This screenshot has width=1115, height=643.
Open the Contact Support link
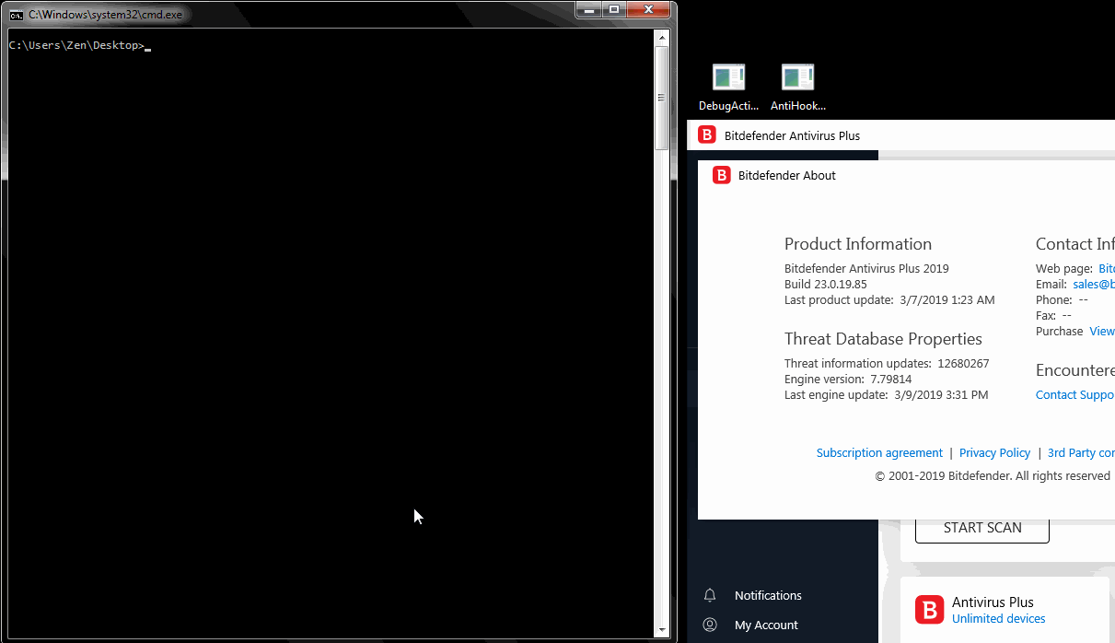coord(1074,395)
